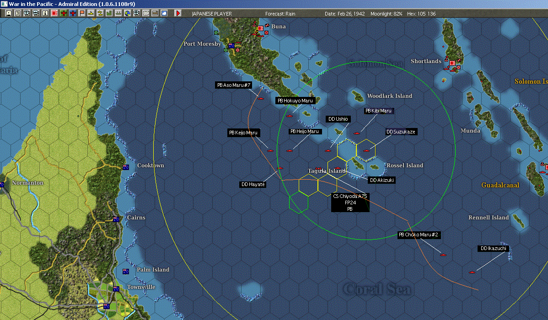The height and width of the screenshot is (320, 548).
Task: Click the 'Moonlight: 82%' status text
Action: 386,14
